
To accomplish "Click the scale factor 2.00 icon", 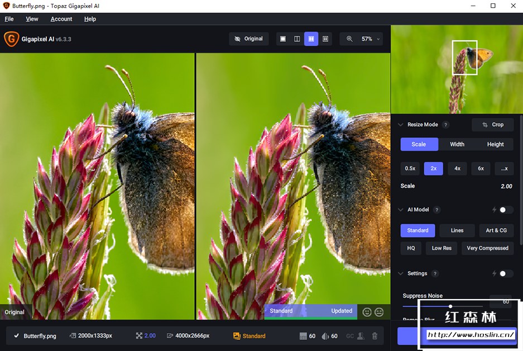I will (x=139, y=336).
